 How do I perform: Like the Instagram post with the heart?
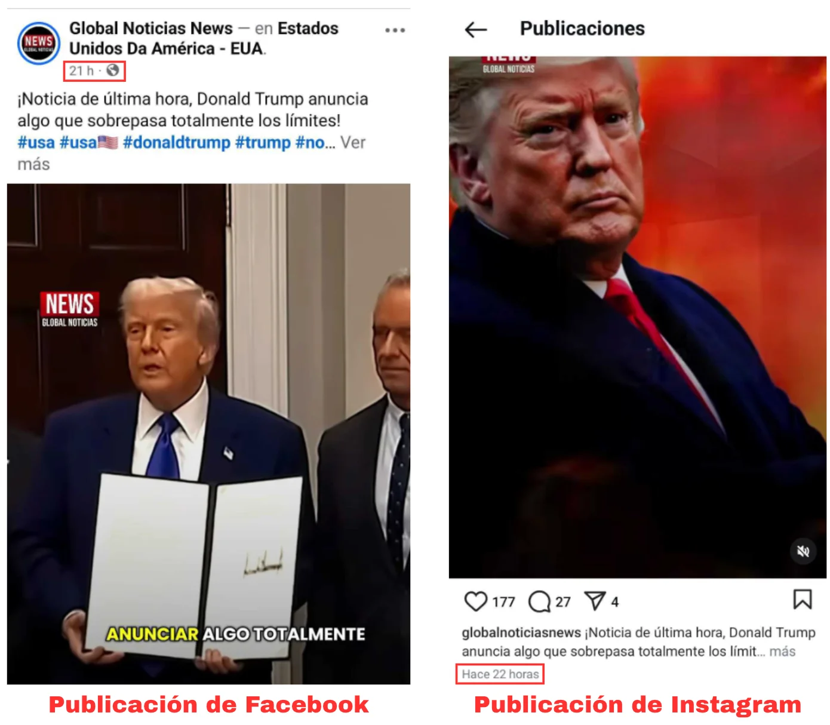tap(476, 601)
